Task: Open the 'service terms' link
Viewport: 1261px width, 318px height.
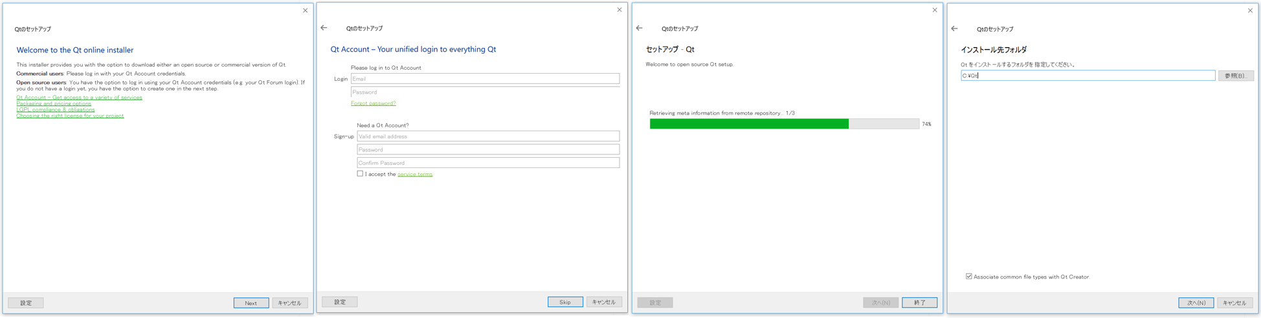Action: click(x=415, y=174)
